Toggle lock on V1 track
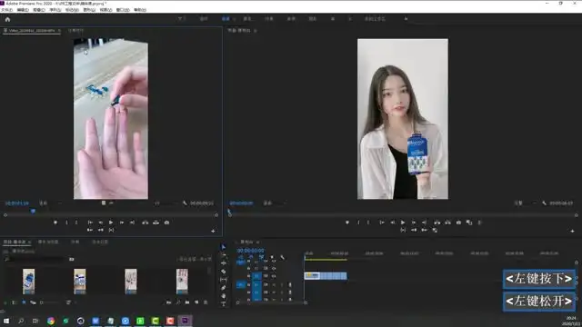The width and height of the screenshot is (582, 327). click(x=248, y=276)
